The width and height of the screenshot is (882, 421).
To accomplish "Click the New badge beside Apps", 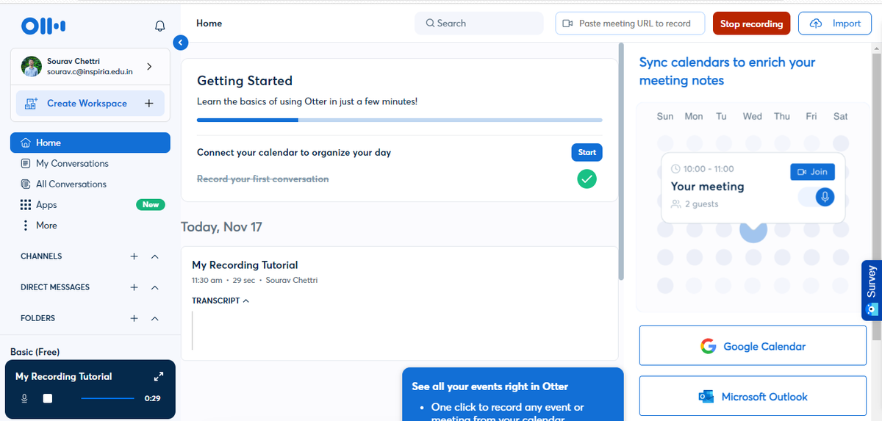I will point(151,205).
